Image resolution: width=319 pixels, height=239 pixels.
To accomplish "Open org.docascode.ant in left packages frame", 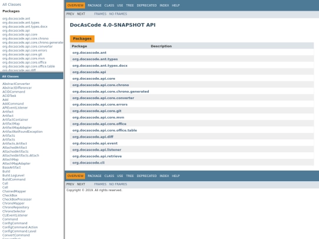I will click(17, 19).
